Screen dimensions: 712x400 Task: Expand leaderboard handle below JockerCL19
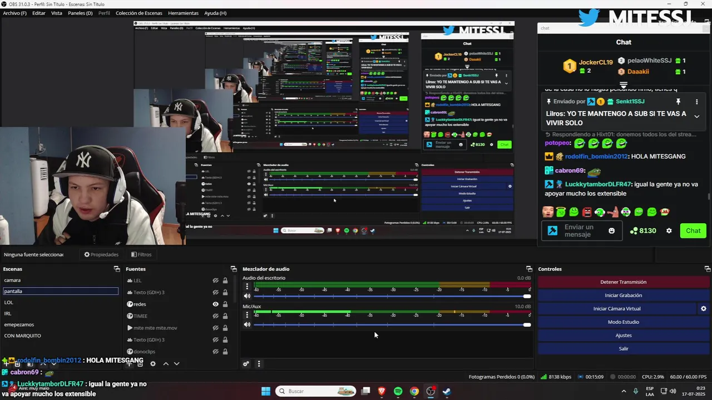[x=624, y=85]
